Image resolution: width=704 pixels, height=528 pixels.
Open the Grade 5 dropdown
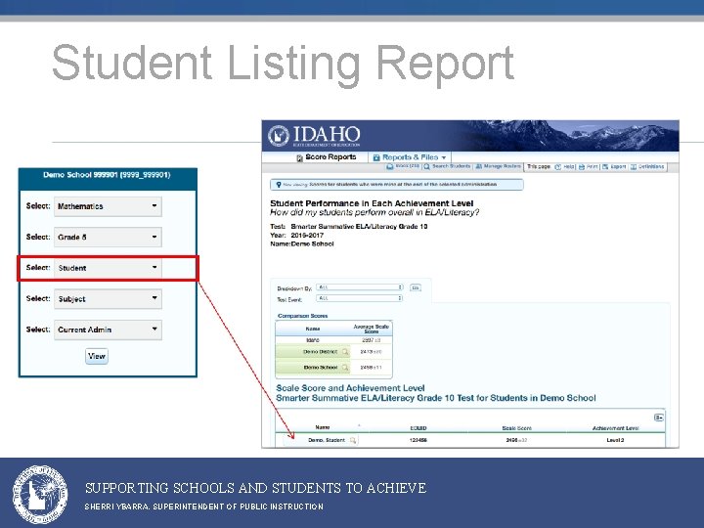click(108, 237)
